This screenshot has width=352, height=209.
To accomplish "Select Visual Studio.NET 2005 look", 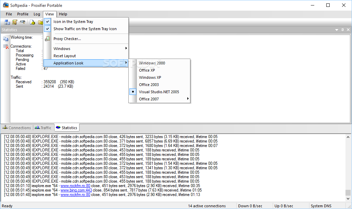I will [159, 92].
